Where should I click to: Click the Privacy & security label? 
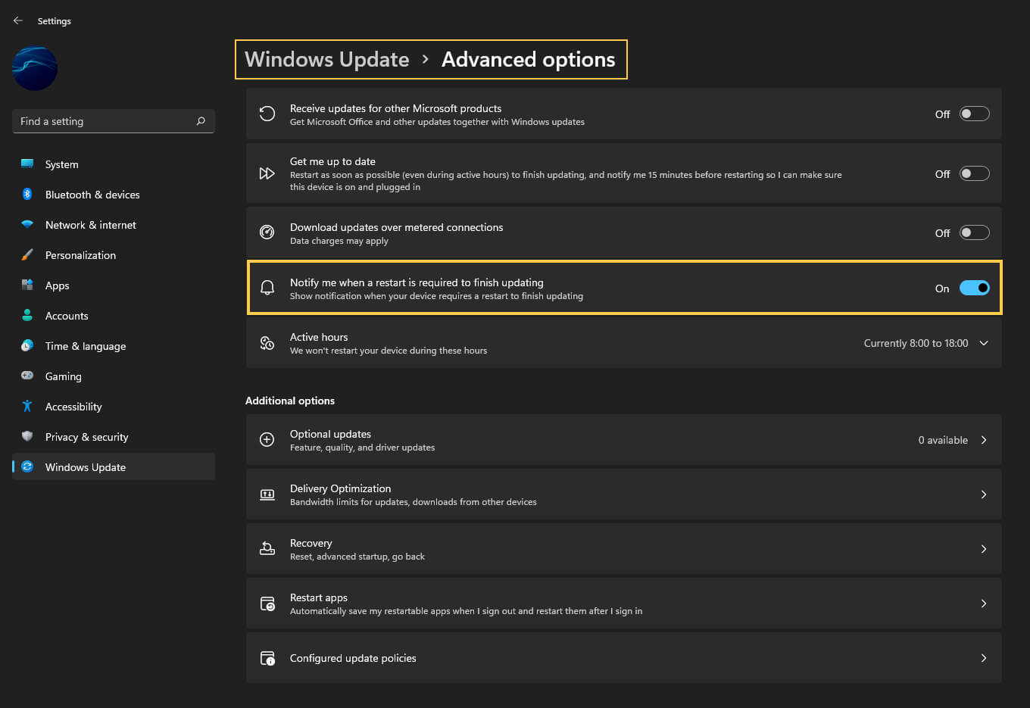coord(86,437)
